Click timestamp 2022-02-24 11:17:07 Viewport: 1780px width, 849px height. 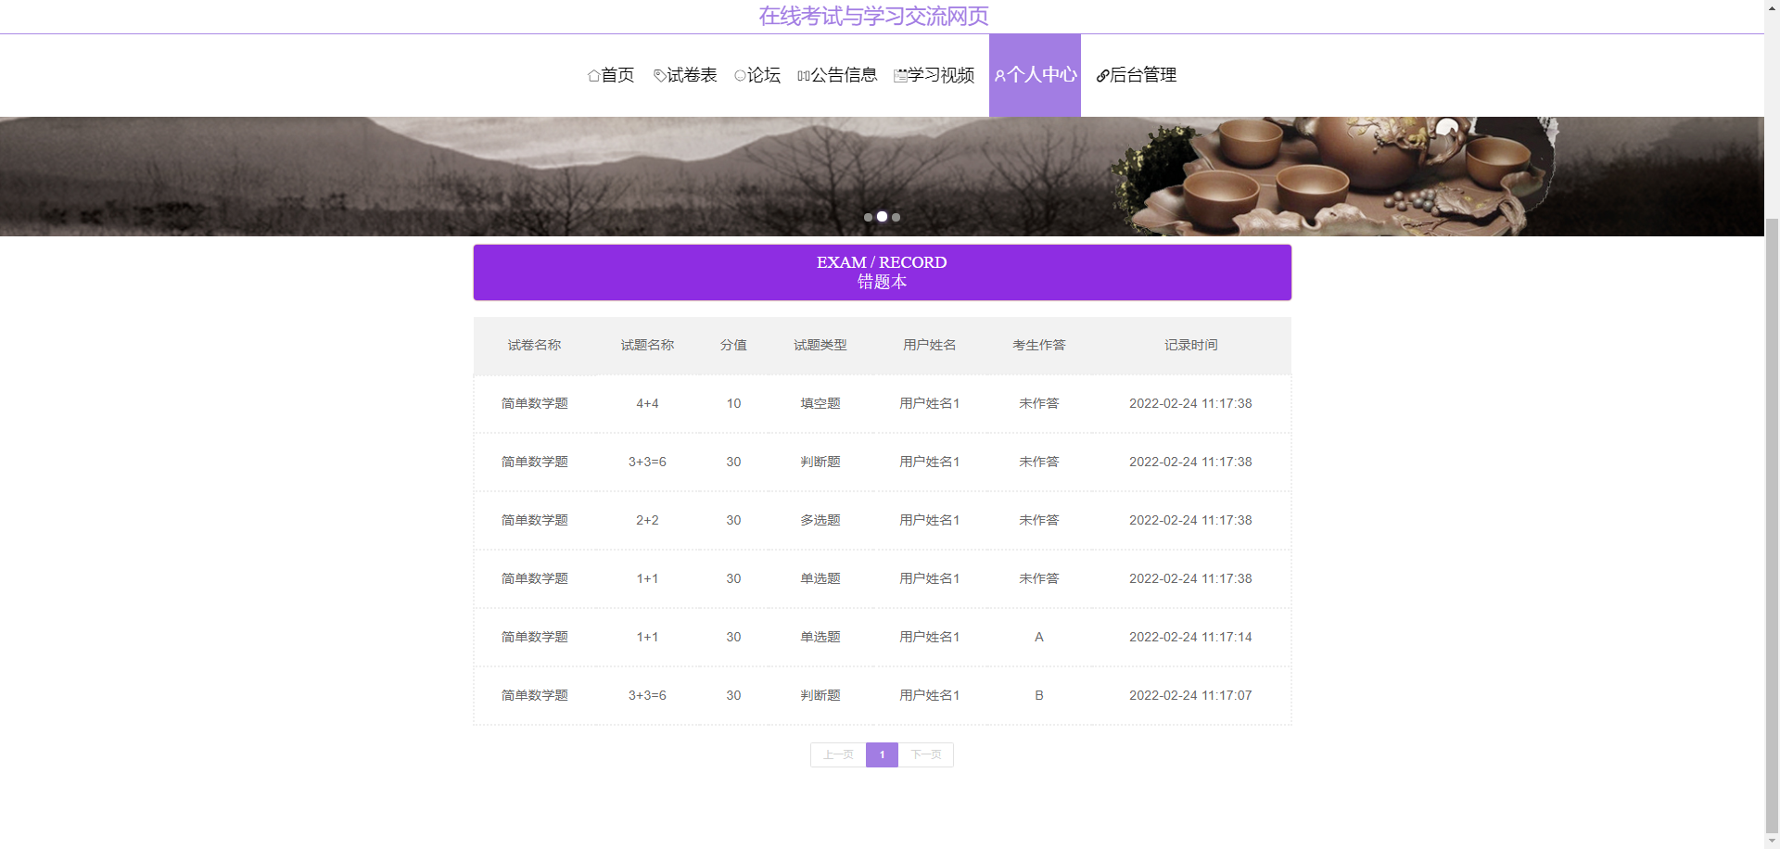pyautogui.click(x=1190, y=695)
